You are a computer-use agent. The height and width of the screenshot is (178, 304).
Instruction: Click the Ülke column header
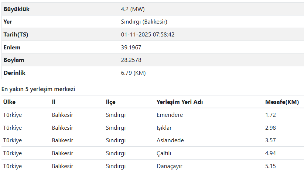point(9,102)
